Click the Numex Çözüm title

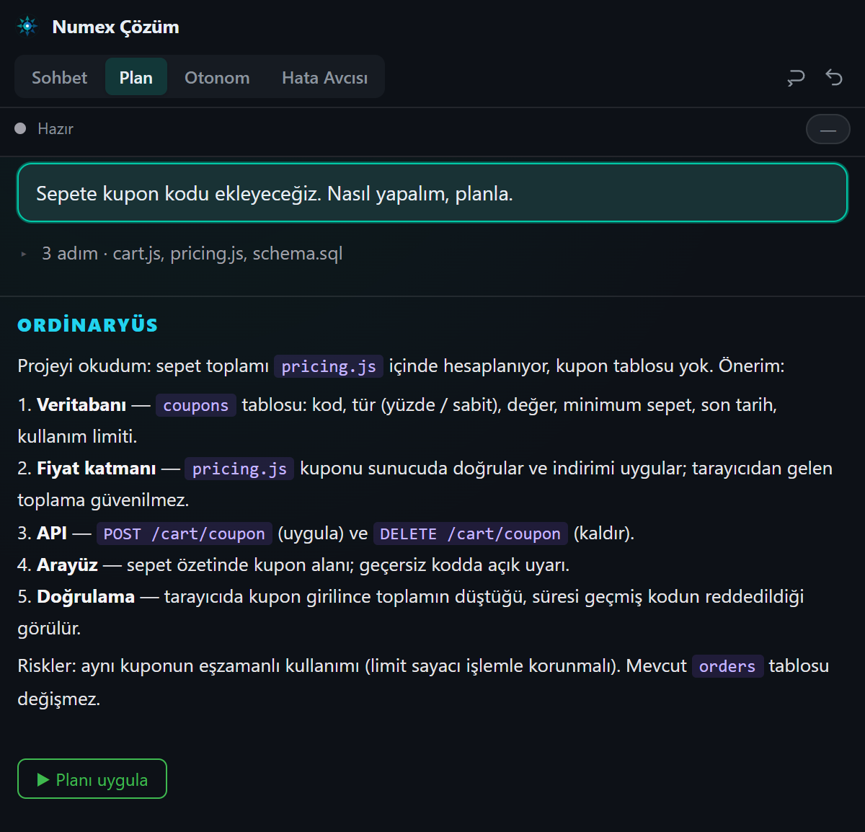tap(115, 27)
